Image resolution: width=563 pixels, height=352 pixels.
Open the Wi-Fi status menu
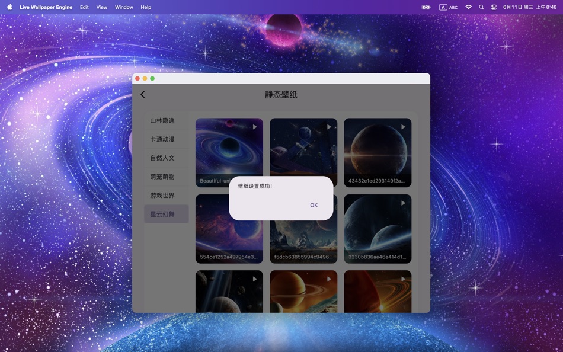point(469,7)
